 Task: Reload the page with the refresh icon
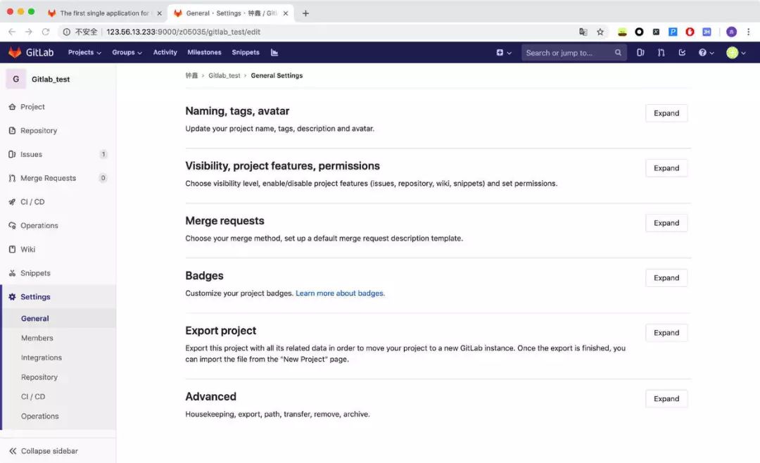point(46,32)
